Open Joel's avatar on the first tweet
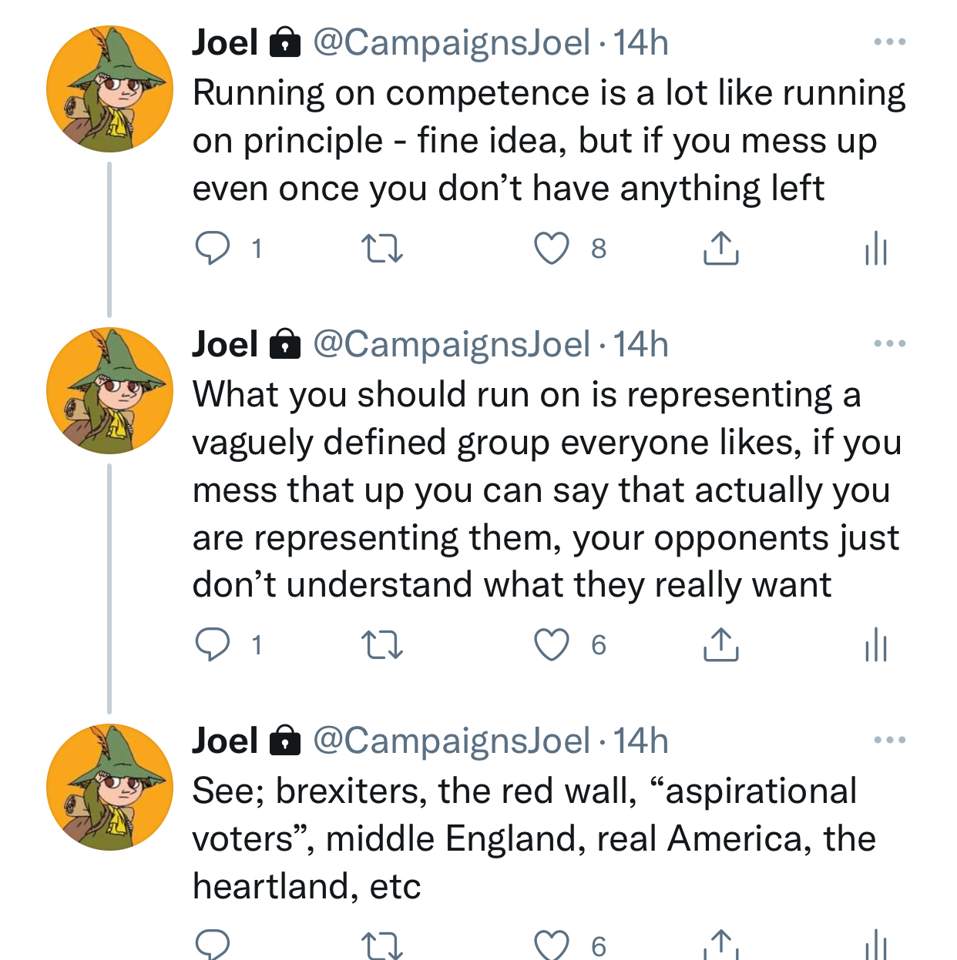 click(109, 89)
